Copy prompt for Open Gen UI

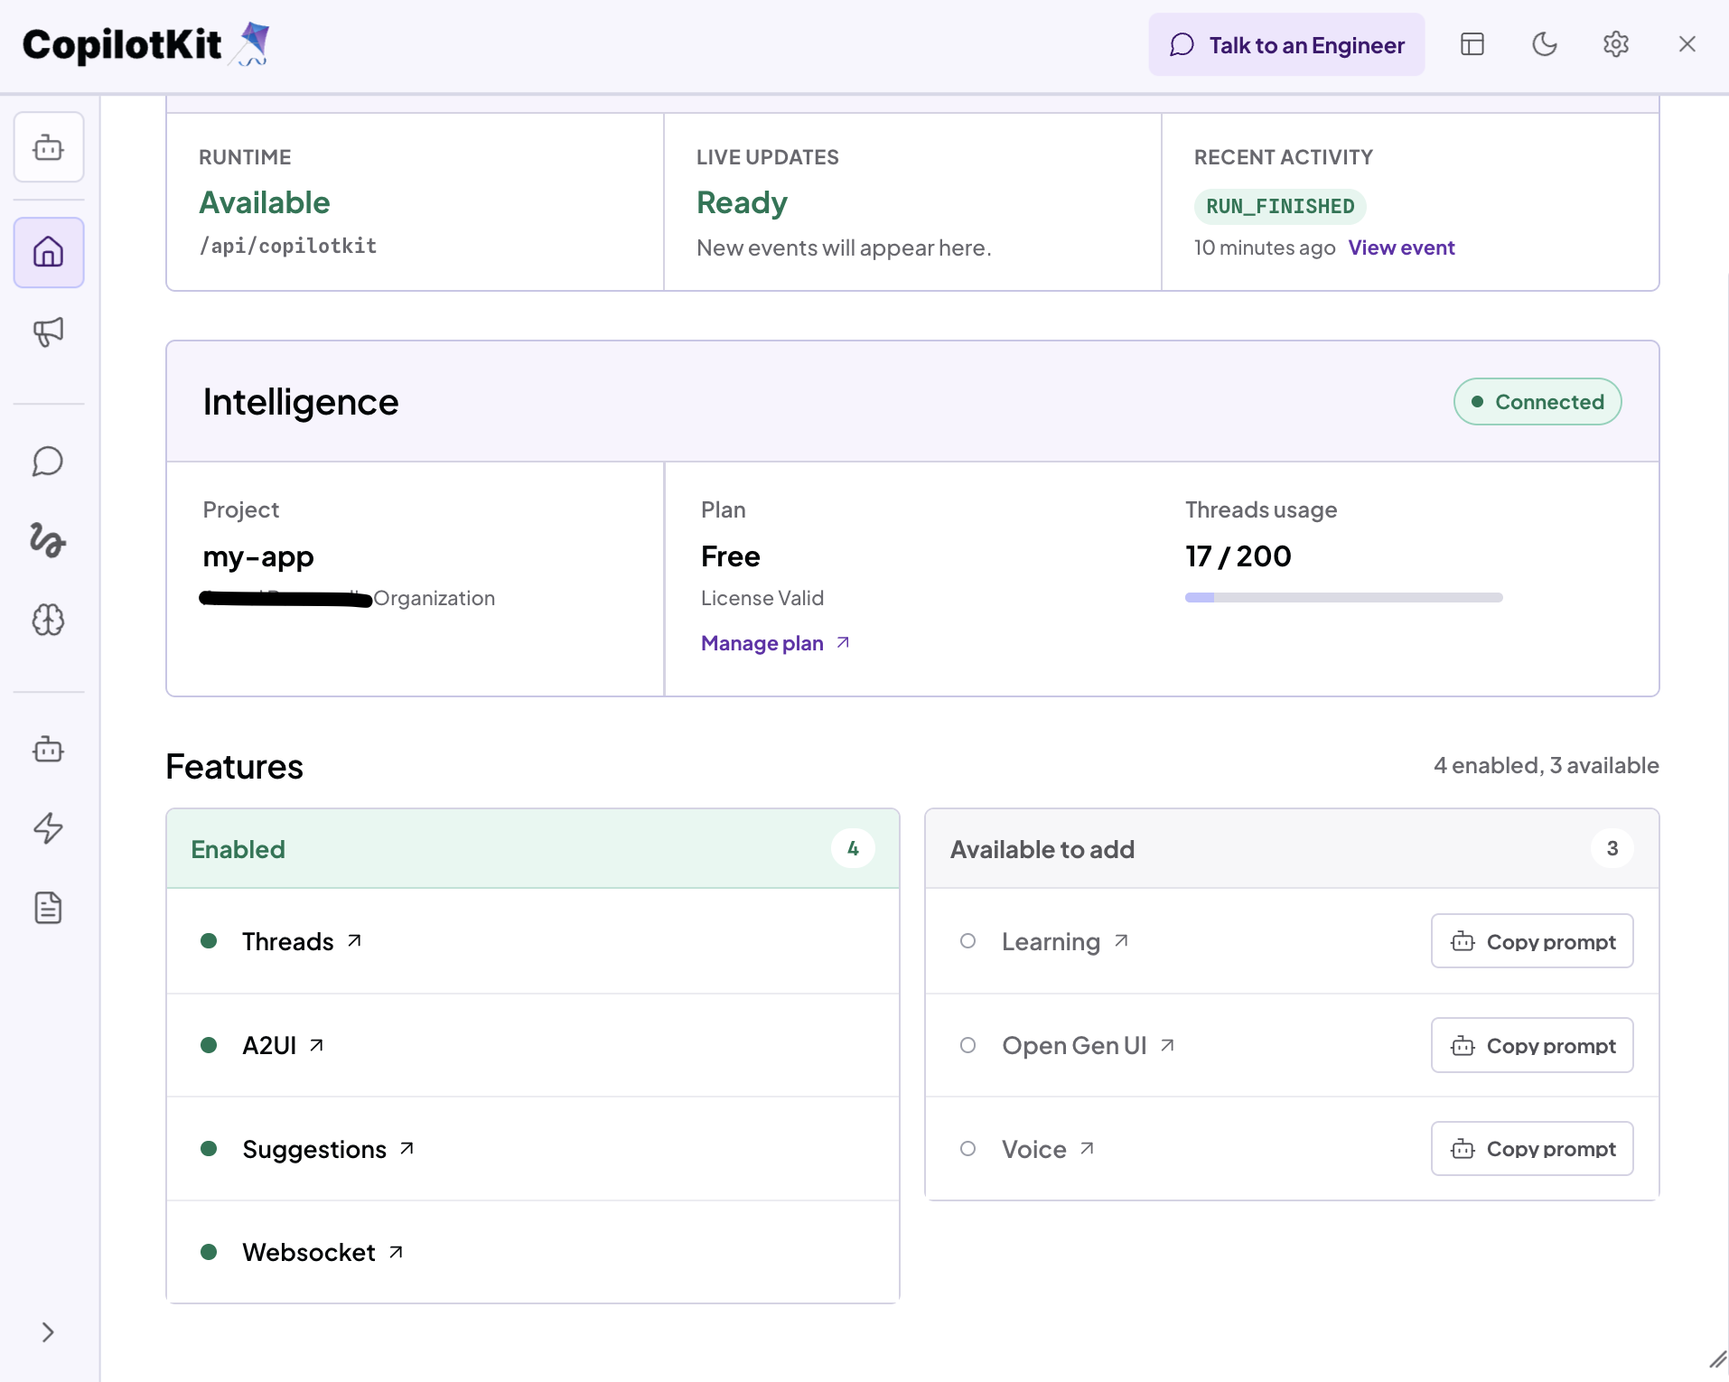coord(1532,1045)
